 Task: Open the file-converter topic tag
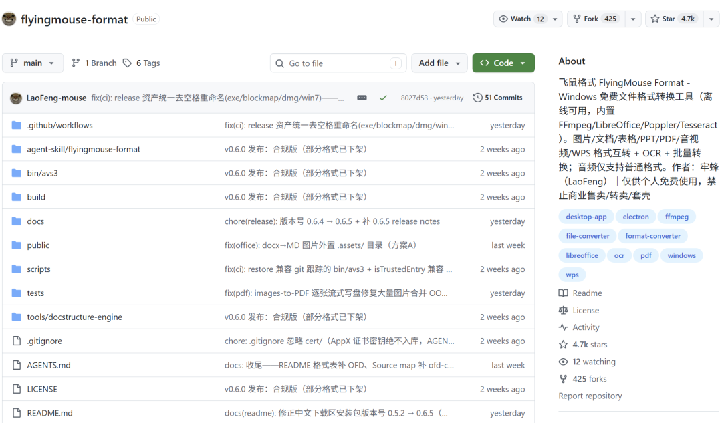point(587,236)
